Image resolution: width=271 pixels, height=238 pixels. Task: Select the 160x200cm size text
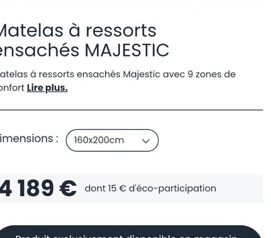pos(99,140)
